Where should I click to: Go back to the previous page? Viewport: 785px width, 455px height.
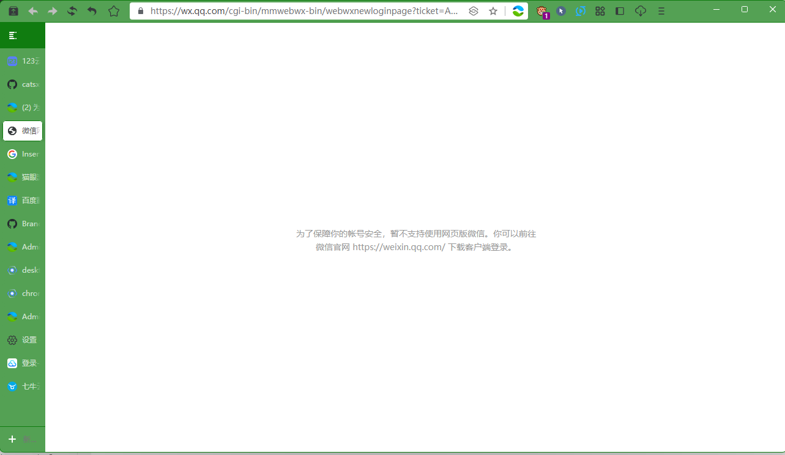click(33, 11)
